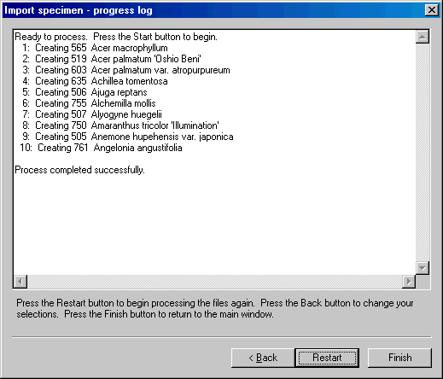Go back with the Back button

pyautogui.click(x=263, y=358)
